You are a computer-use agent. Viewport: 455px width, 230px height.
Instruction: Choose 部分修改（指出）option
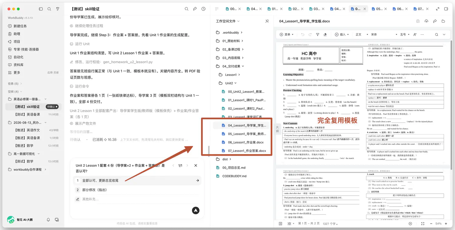tap(136, 190)
